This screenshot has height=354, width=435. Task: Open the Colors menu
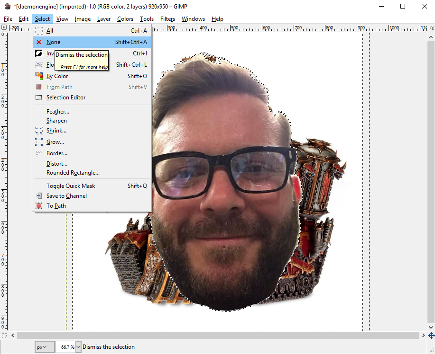pos(125,19)
